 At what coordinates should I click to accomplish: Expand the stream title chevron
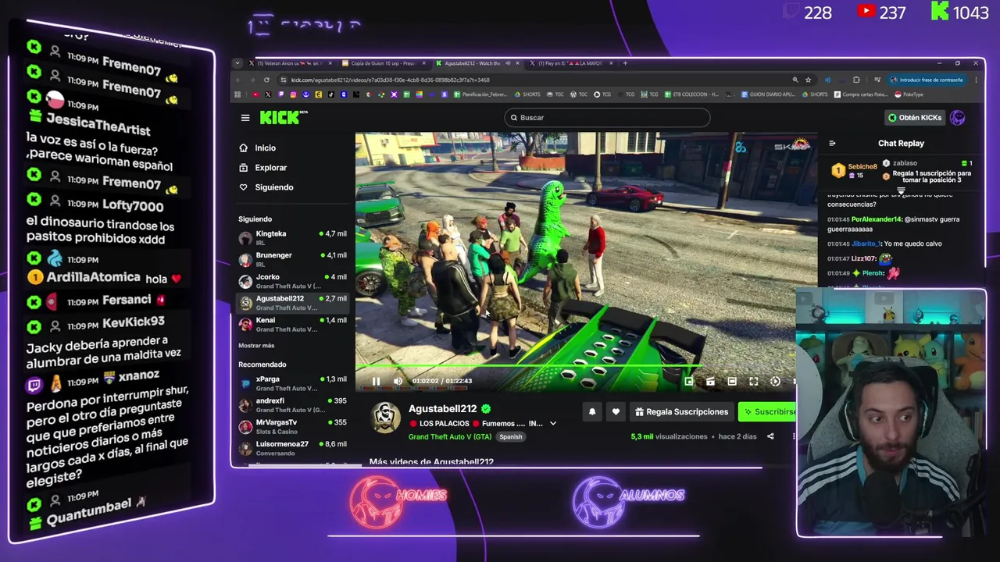coord(553,424)
